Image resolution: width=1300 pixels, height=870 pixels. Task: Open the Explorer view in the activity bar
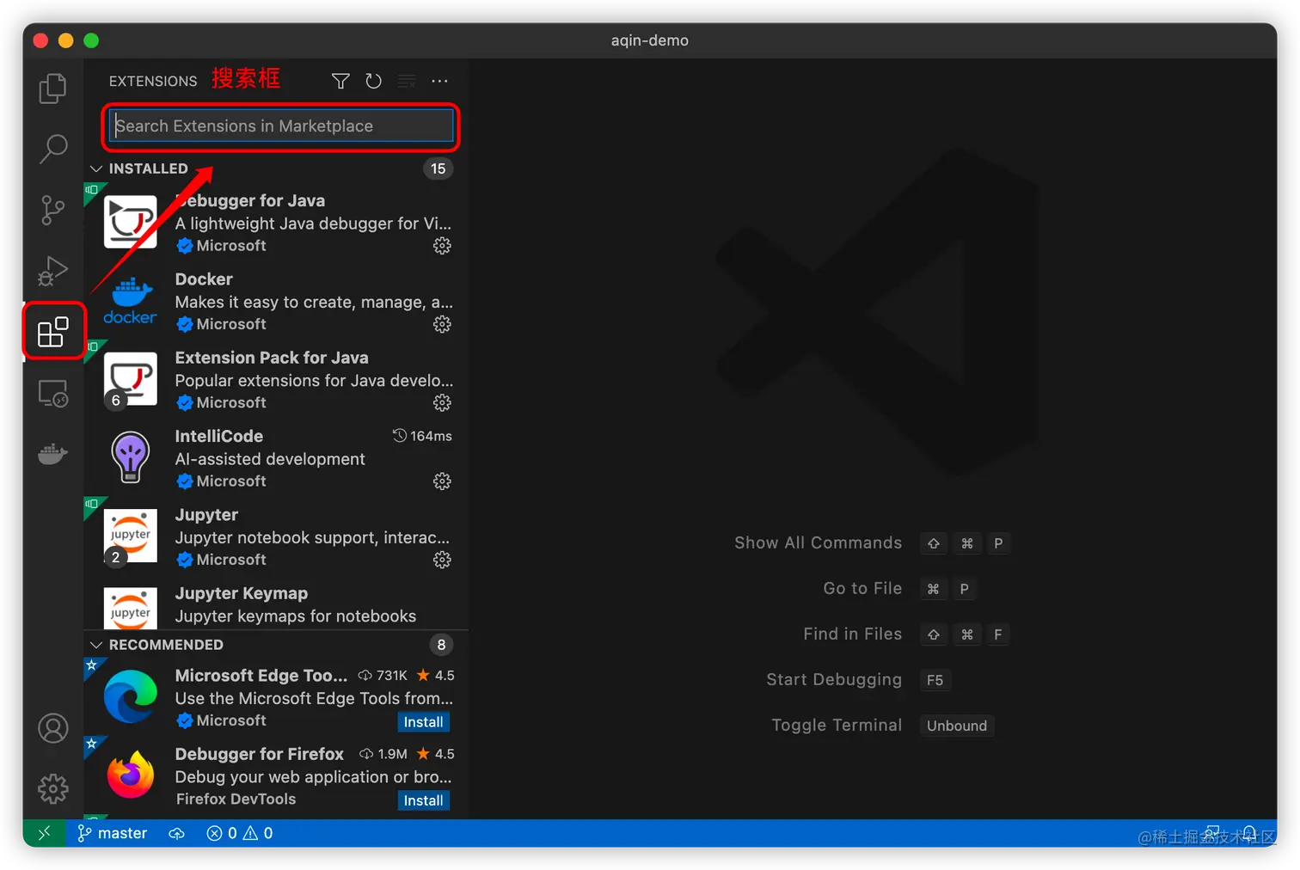[x=52, y=88]
